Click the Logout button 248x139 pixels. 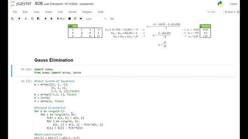pos(233,4)
